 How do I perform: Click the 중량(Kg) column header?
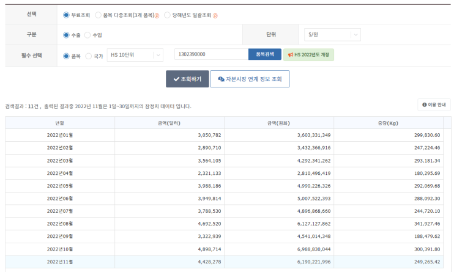tap(388, 123)
